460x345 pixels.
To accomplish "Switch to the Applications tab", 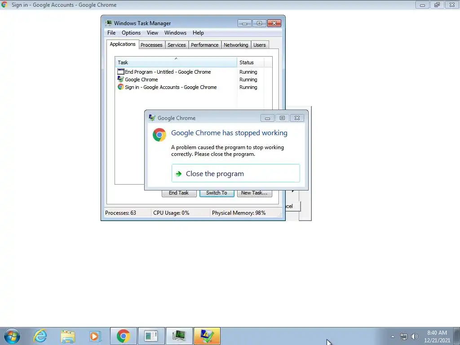I will tap(122, 44).
